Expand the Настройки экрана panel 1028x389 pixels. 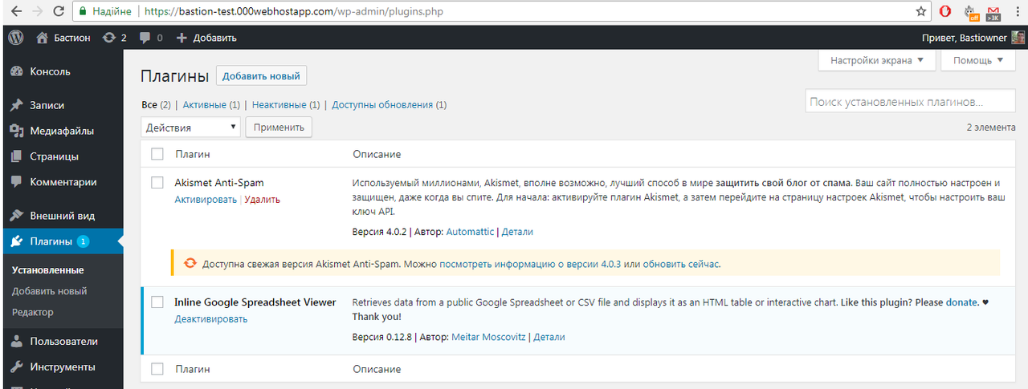[x=878, y=60]
